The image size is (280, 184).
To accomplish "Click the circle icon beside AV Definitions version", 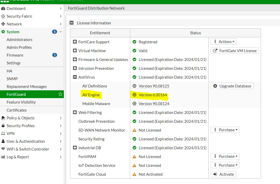I will pyautogui.click(x=134, y=86).
